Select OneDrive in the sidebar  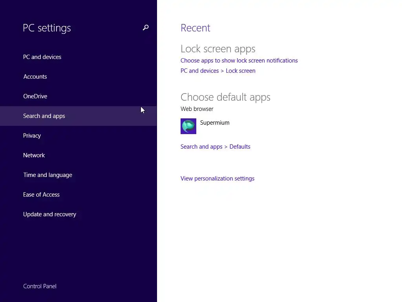35,96
